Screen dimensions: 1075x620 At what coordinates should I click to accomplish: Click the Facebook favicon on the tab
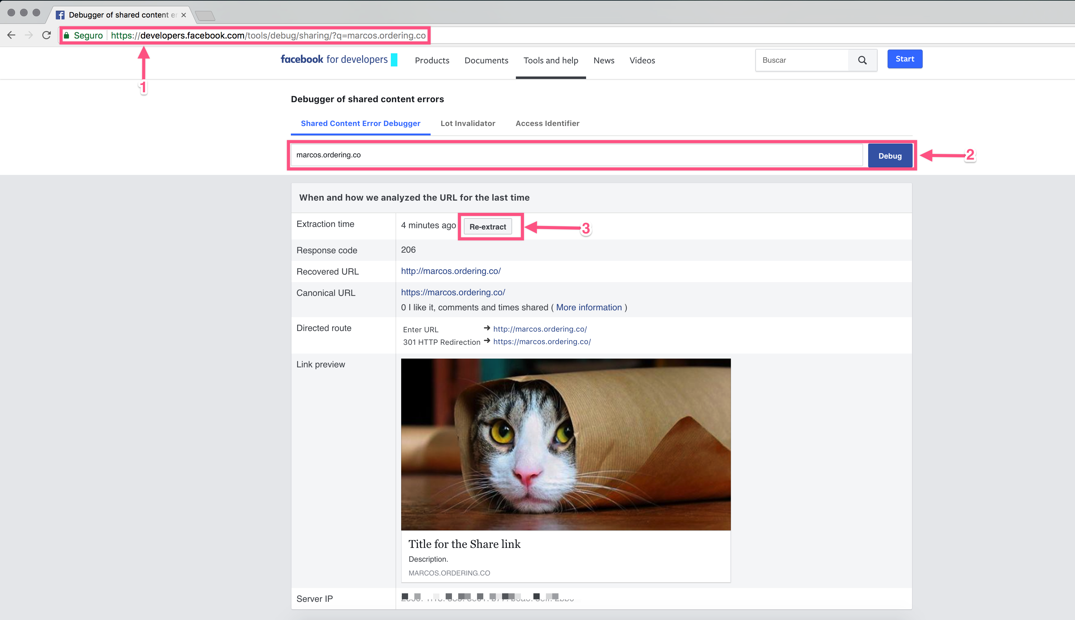coord(60,15)
